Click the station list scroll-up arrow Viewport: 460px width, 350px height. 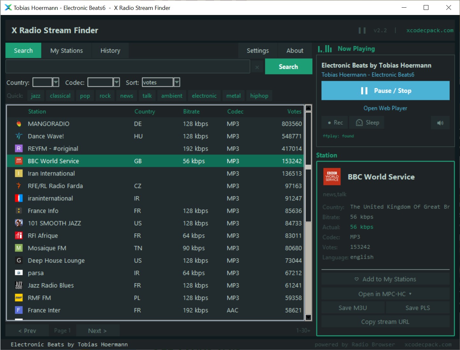tap(308, 108)
